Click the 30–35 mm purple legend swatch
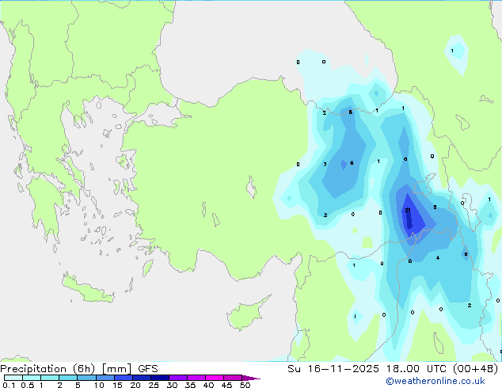Image resolution: width=502 pixels, height=388 pixels. click(177, 378)
